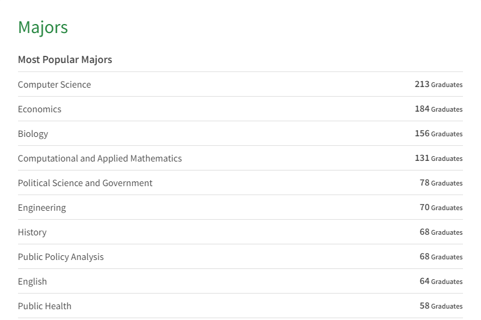Open Computational and Applied Mathematics major
The height and width of the screenshot is (320, 481).
(x=100, y=158)
